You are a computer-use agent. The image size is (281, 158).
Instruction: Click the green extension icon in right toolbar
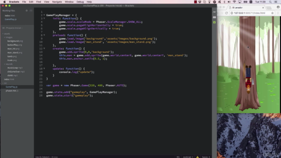[x=214, y=22]
